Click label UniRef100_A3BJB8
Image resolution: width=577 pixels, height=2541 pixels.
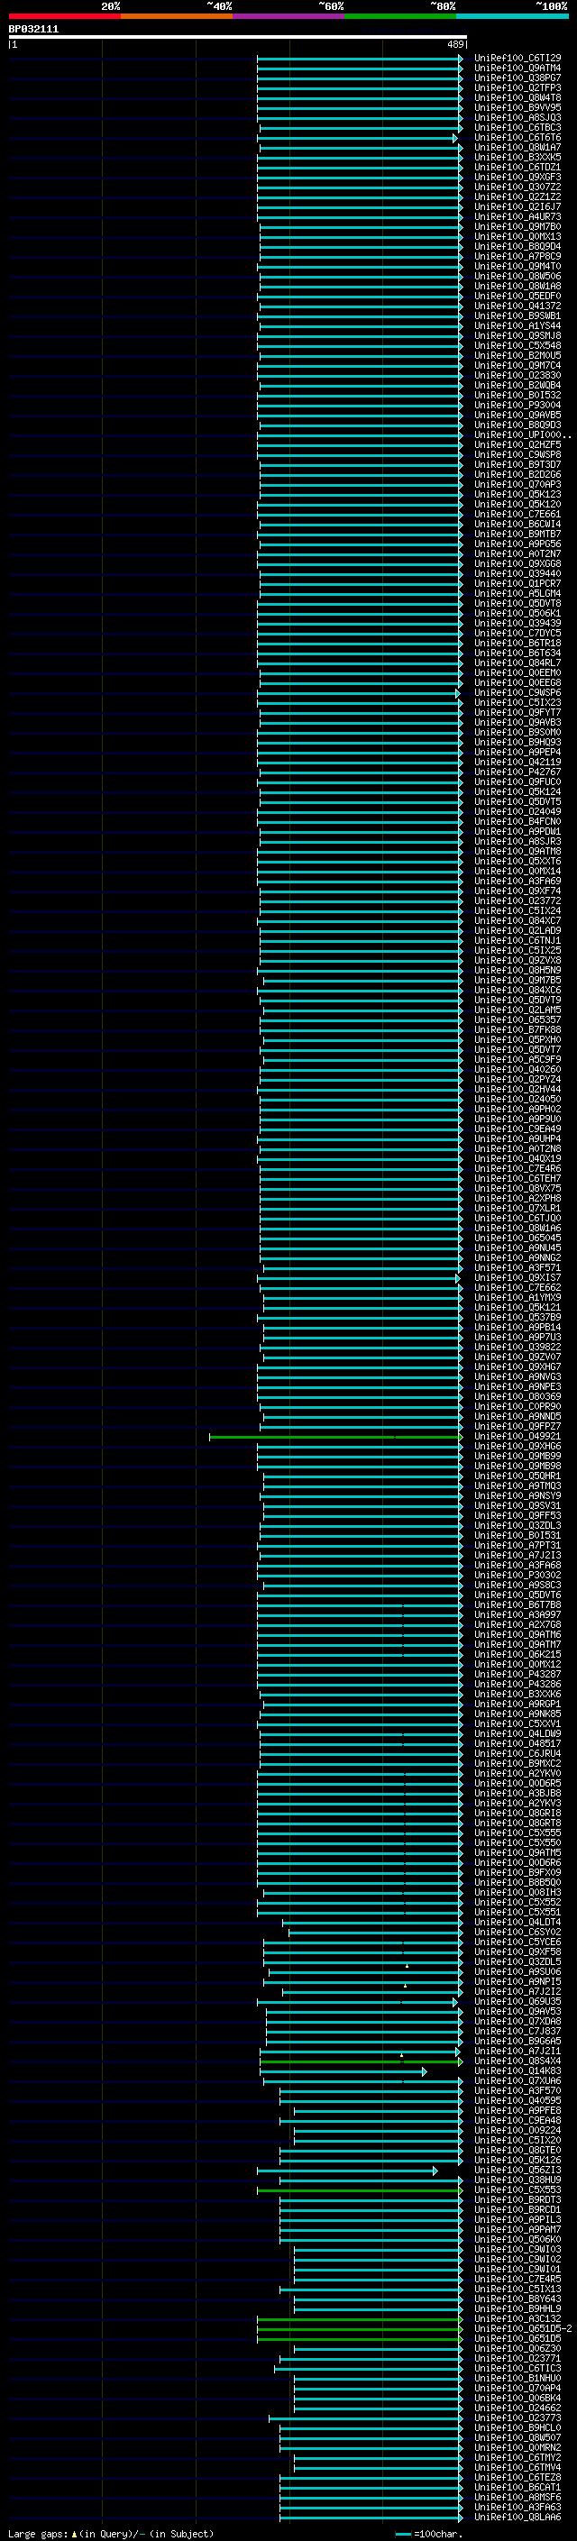point(517,1792)
